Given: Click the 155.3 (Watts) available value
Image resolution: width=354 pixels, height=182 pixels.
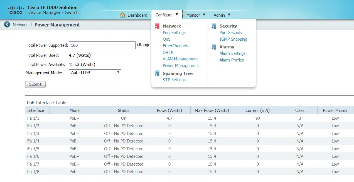Looking at the screenshot, I should point(82,65).
